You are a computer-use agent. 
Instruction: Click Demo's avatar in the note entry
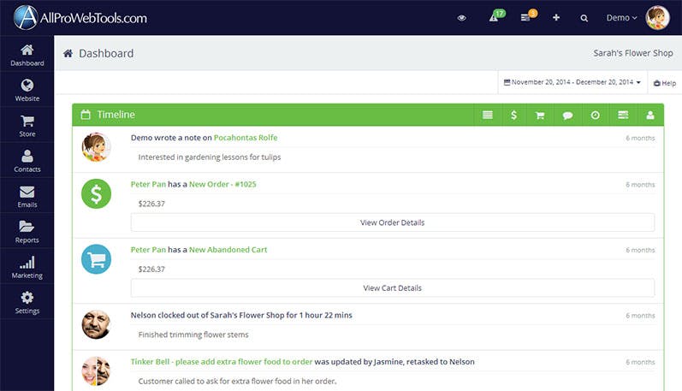(x=96, y=147)
